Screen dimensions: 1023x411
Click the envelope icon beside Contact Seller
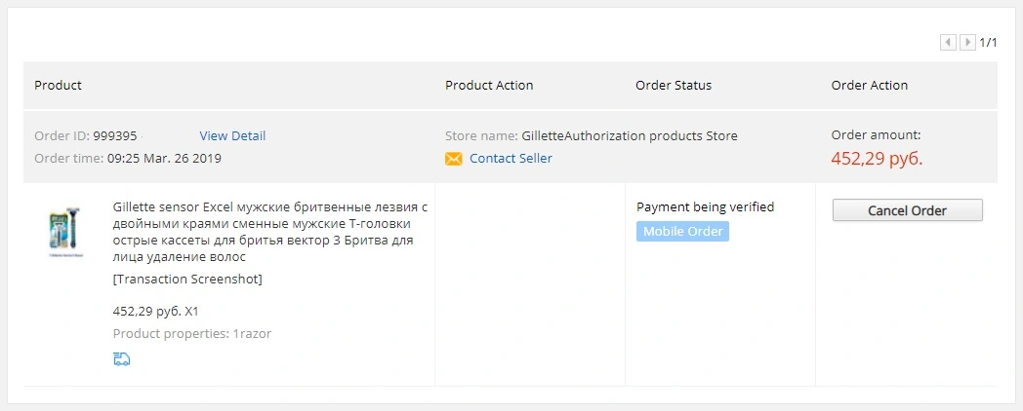point(454,159)
